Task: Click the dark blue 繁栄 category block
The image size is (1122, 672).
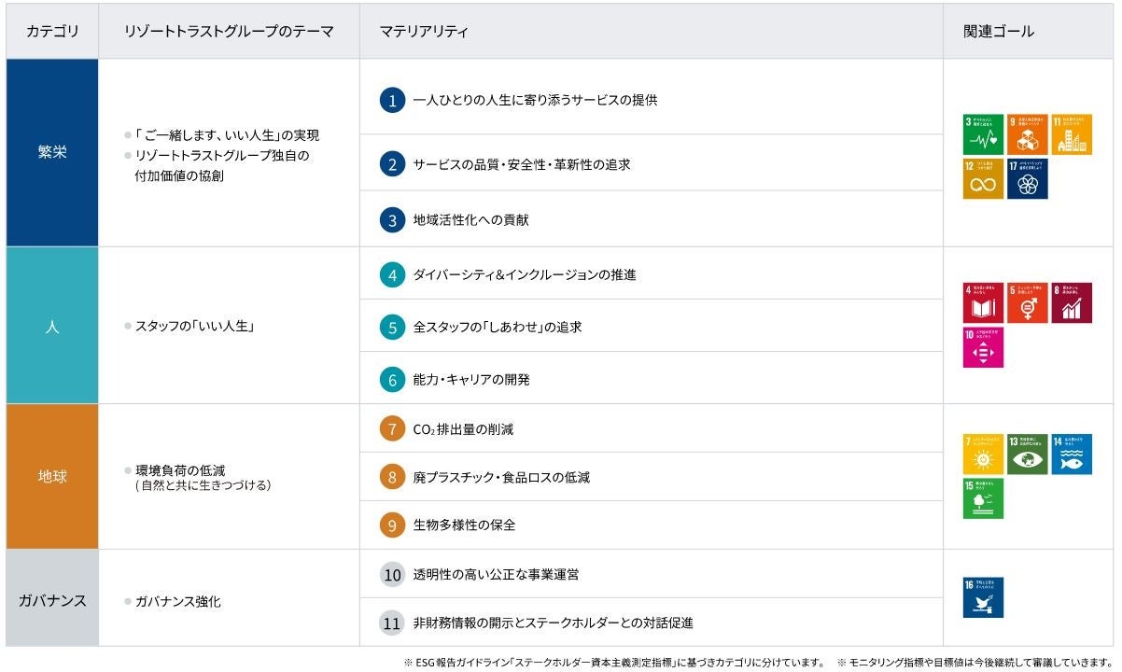Action: point(52,153)
